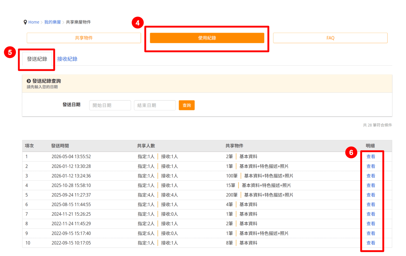The height and width of the screenshot is (256, 406).
Task: View details for row 2026-05-04 13:55:52
Action: coord(371,157)
